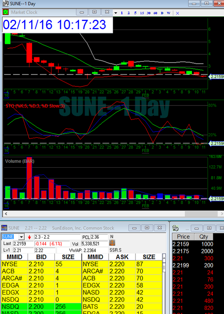Click the Lv1 ask field 2.22
The width and height of the screenshot is (224, 314).
pos(45,250)
